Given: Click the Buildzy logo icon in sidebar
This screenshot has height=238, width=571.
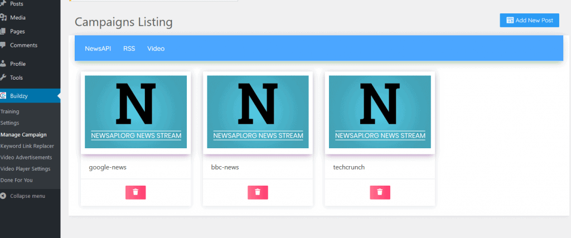Looking at the screenshot, I should pyautogui.click(x=4, y=96).
